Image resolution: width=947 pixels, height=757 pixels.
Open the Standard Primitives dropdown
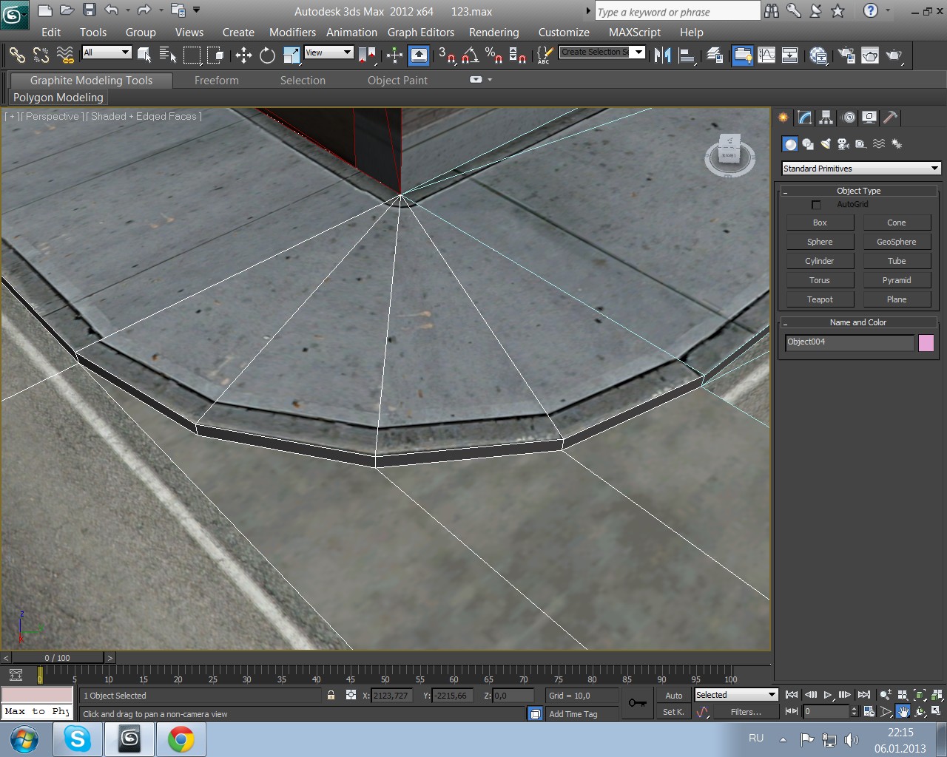pos(861,169)
